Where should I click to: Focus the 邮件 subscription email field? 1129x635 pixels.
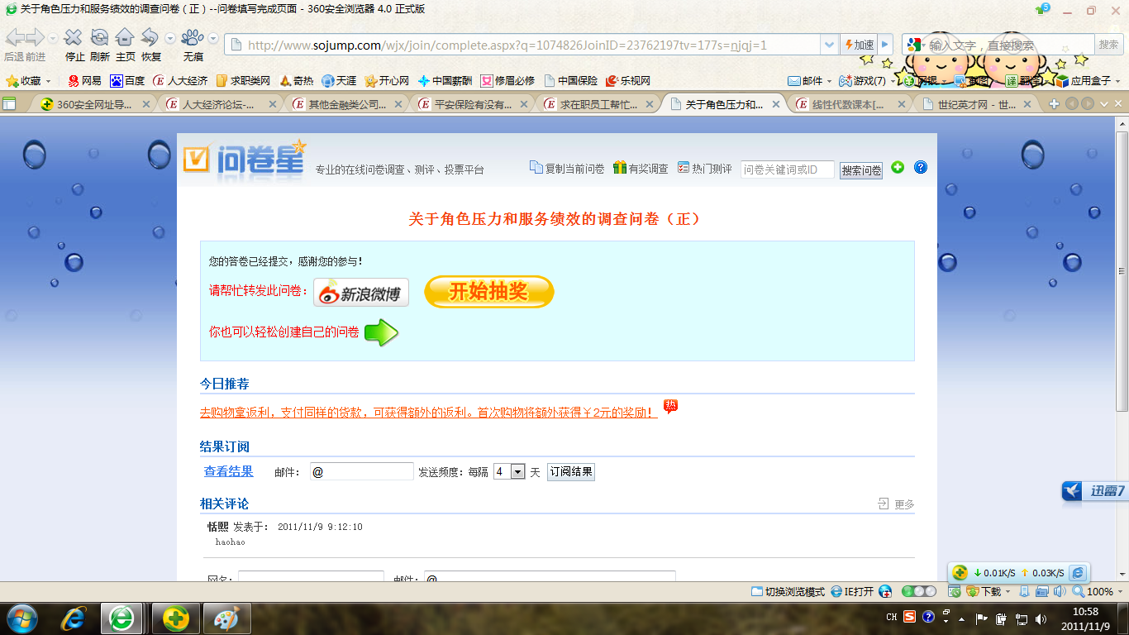pyautogui.click(x=362, y=471)
